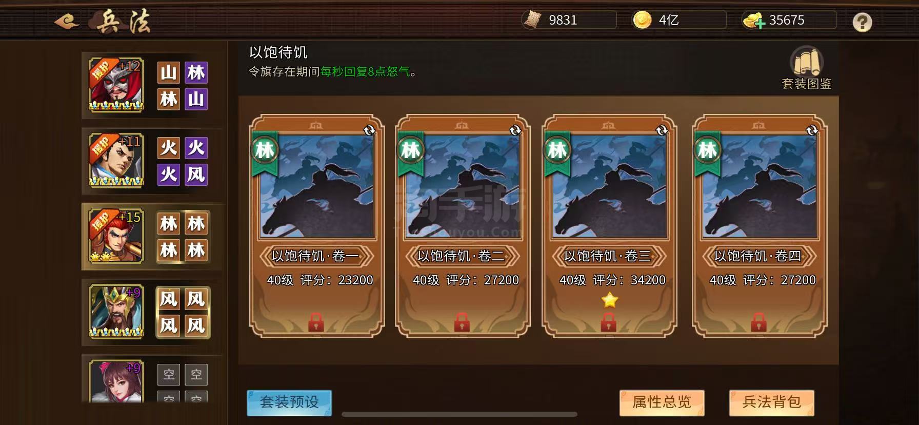This screenshot has width=919, height=425.
Task: Toggle the red lock on 卷一 card
Action: click(316, 322)
